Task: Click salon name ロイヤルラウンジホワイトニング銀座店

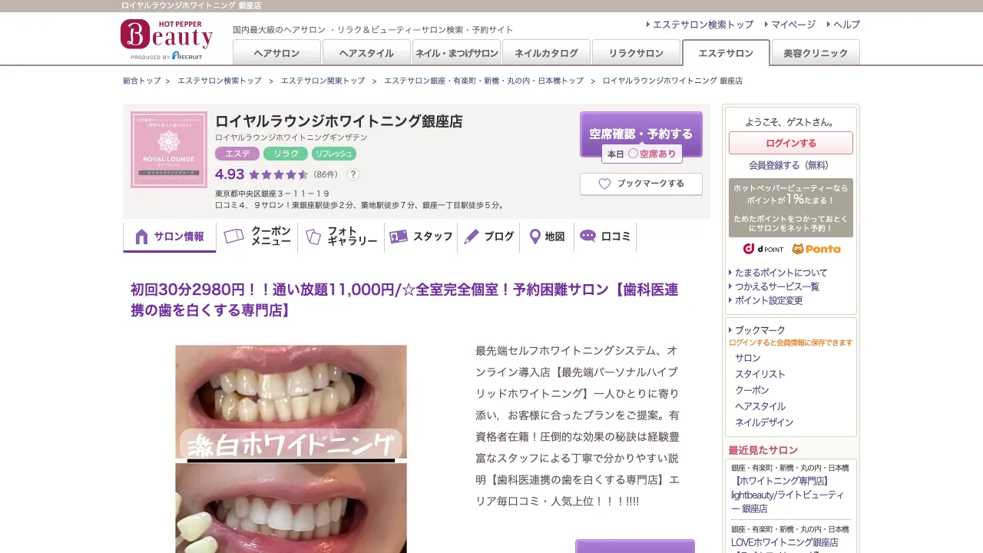Action: coord(339,121)
